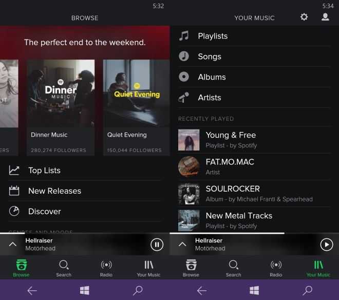Tap the New Releases calendar icon
The height and width of the screenshot is (300, 339).
pos(14,191)
